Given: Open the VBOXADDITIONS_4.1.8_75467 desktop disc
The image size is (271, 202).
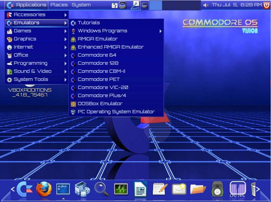Looking at the screenshot, I should pyautogui.click(x=30, y=90).
